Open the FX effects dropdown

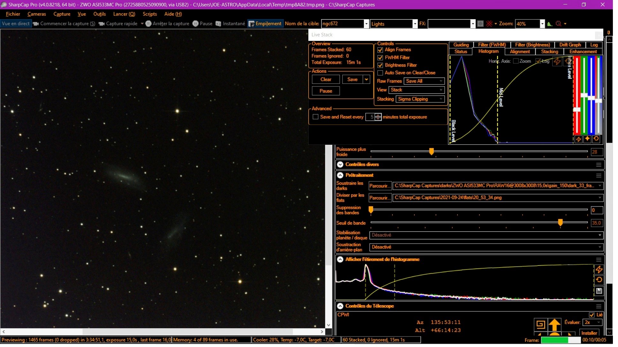pyautogui.click(x=473, y=24)
